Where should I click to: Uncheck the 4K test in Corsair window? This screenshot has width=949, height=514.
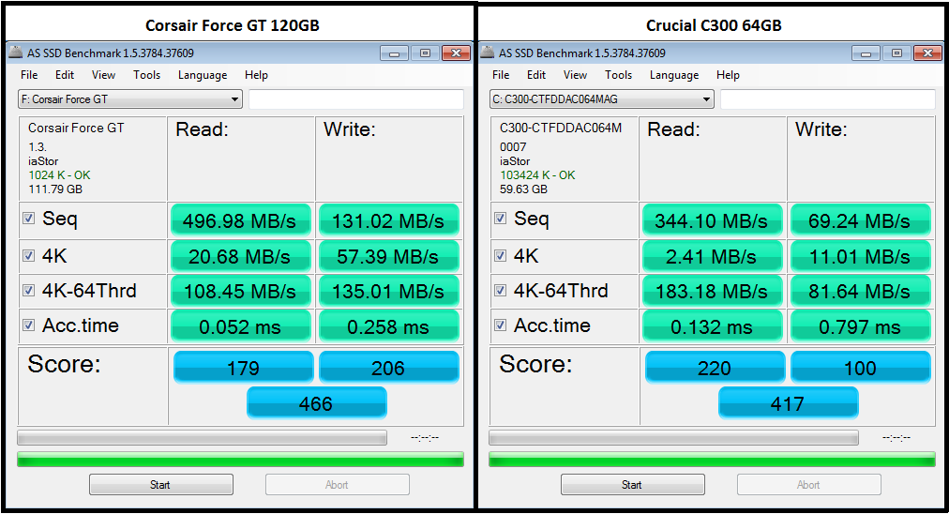pyautogui.click(x=28, y=255)
